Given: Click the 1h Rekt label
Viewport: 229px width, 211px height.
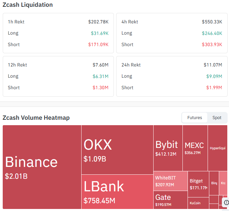Looking at the screenshot, I should click(16, 22).
